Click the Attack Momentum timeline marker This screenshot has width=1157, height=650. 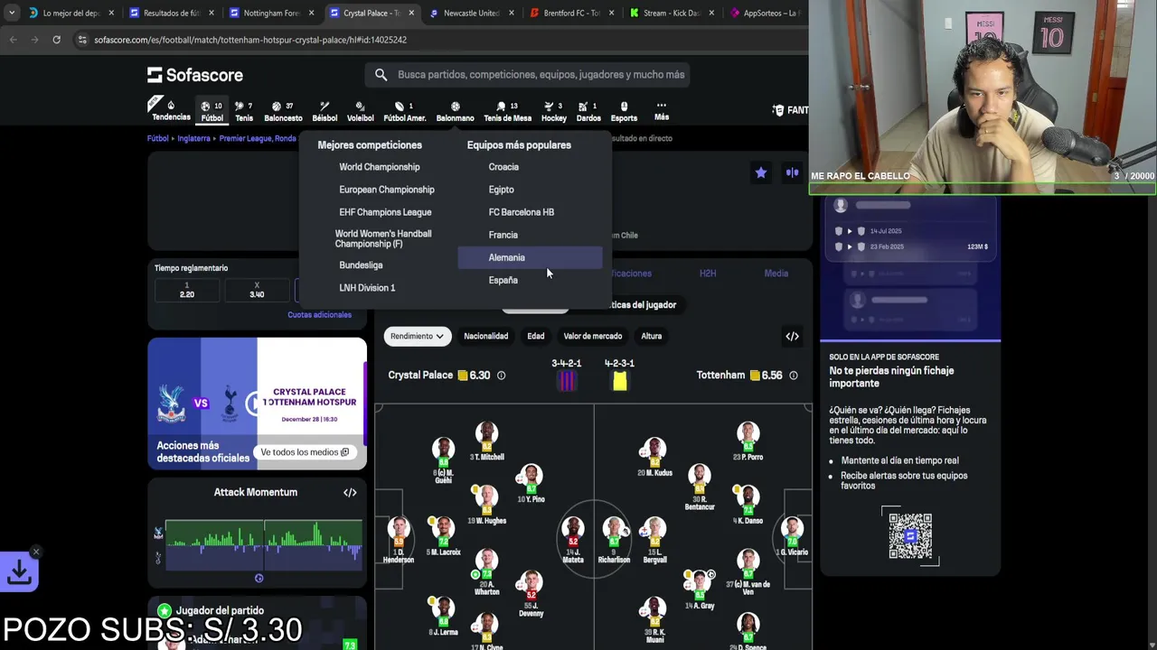(x=259, y=578)
